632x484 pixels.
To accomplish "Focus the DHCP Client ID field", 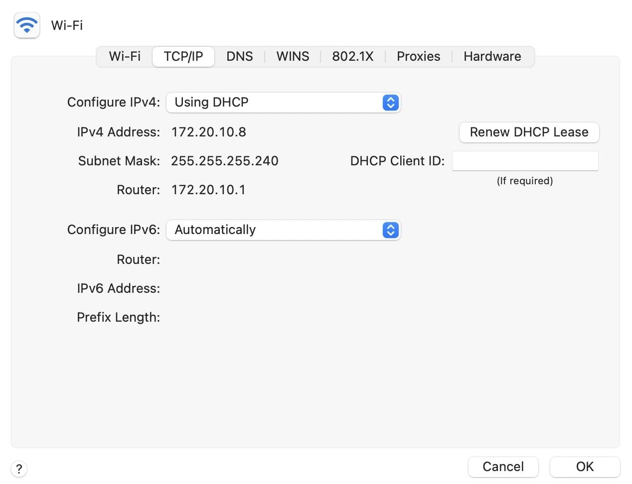I will click(x=525, y=161).
